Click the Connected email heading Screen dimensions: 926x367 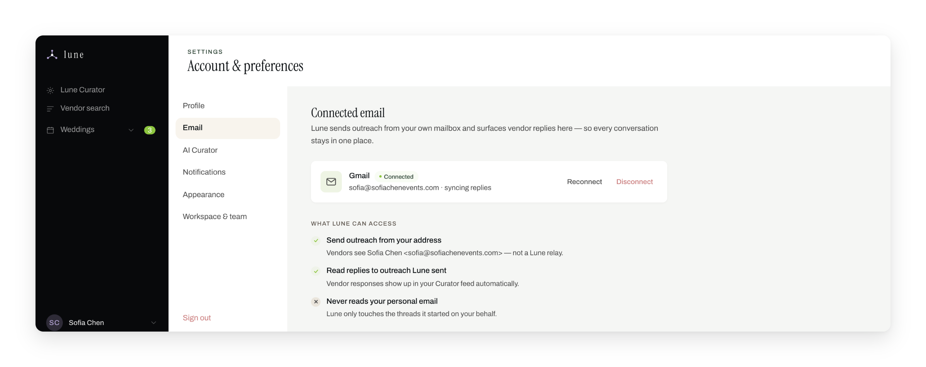[348, 113]
